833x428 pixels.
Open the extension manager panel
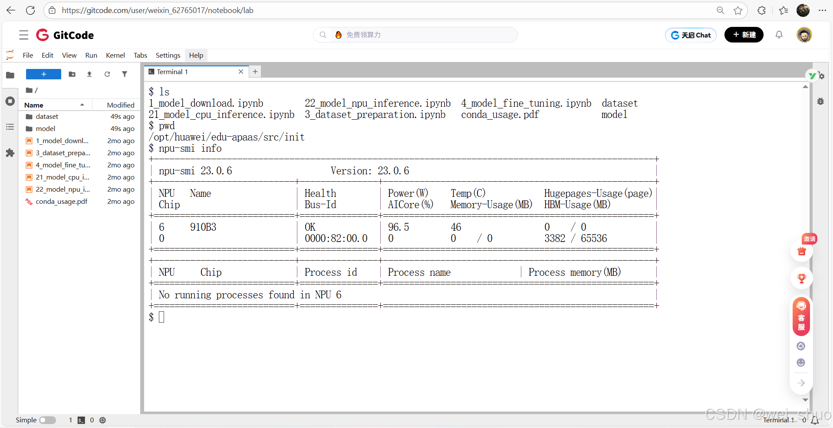(10, 153)
